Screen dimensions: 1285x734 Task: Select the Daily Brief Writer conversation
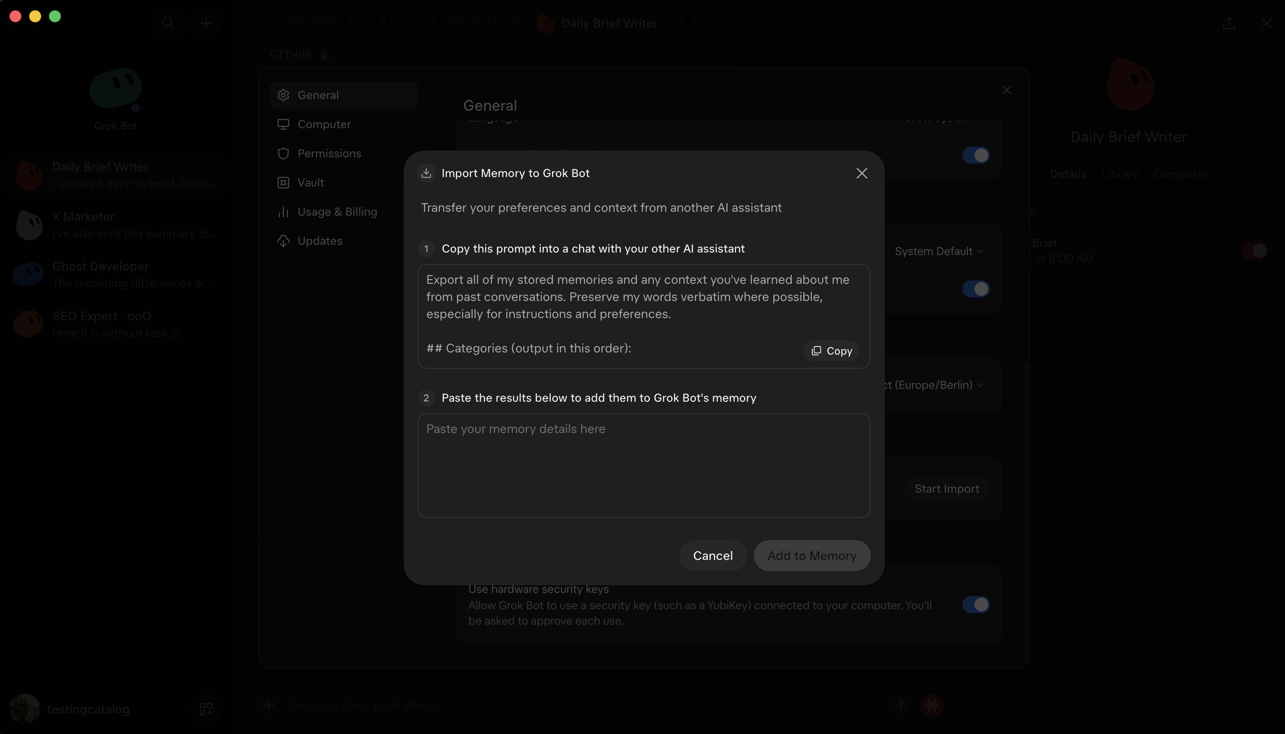tap(115, 175)
